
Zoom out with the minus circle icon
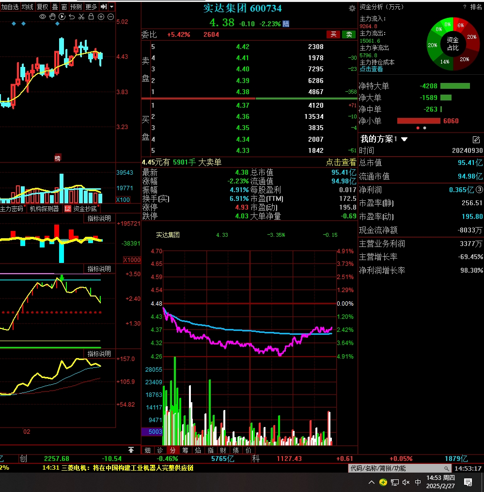(x=110, y=17)
